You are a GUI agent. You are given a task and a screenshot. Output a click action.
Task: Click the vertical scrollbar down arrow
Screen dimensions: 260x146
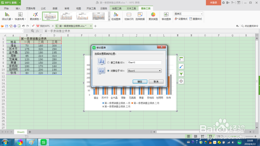click(257, 128)
